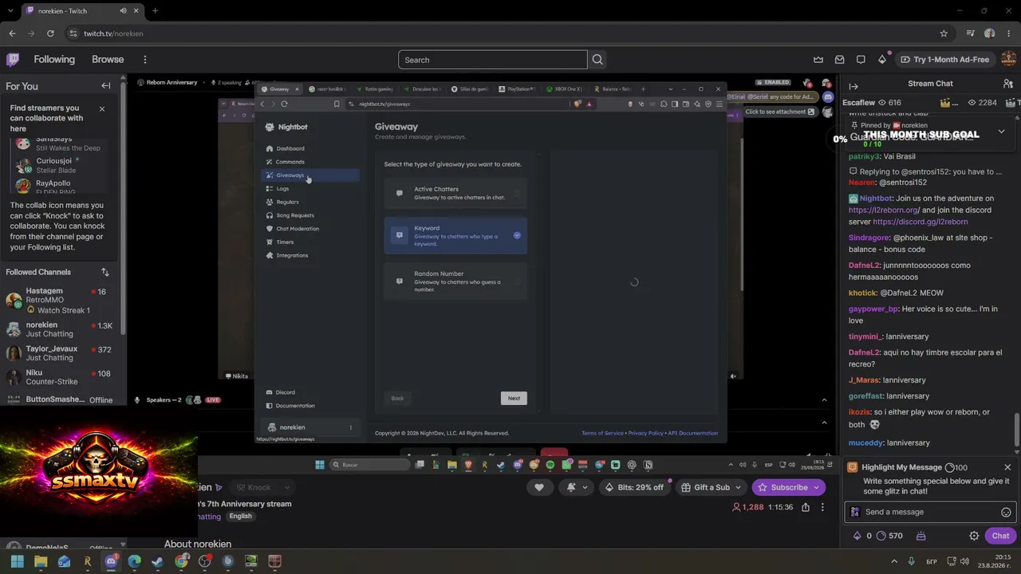Viewport: 1021px width, 574px height.
Task: Open Twitch whispers icon
Action: pos(861,60)
